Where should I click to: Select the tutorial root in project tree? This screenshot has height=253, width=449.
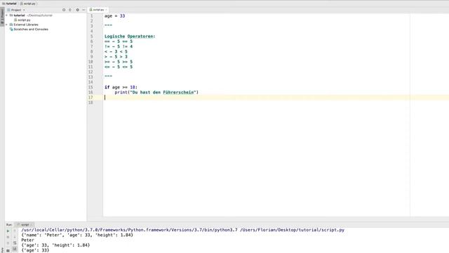pos(19,15)
